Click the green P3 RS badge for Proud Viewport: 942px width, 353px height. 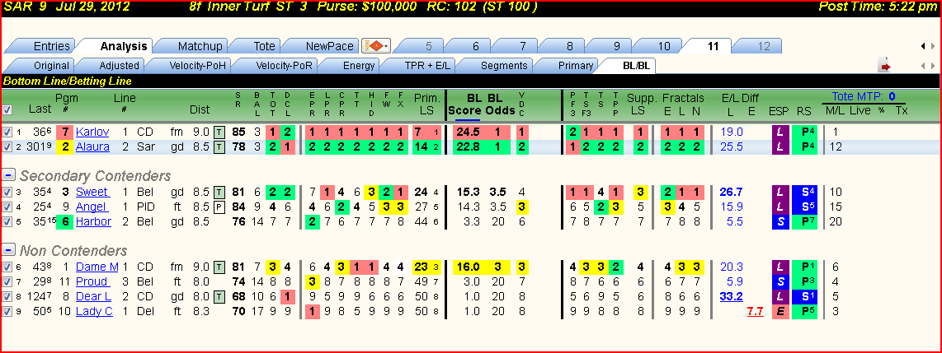tap(804, 281)
